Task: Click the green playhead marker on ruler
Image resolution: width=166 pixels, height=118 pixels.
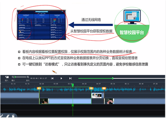Action: [73, 85]
